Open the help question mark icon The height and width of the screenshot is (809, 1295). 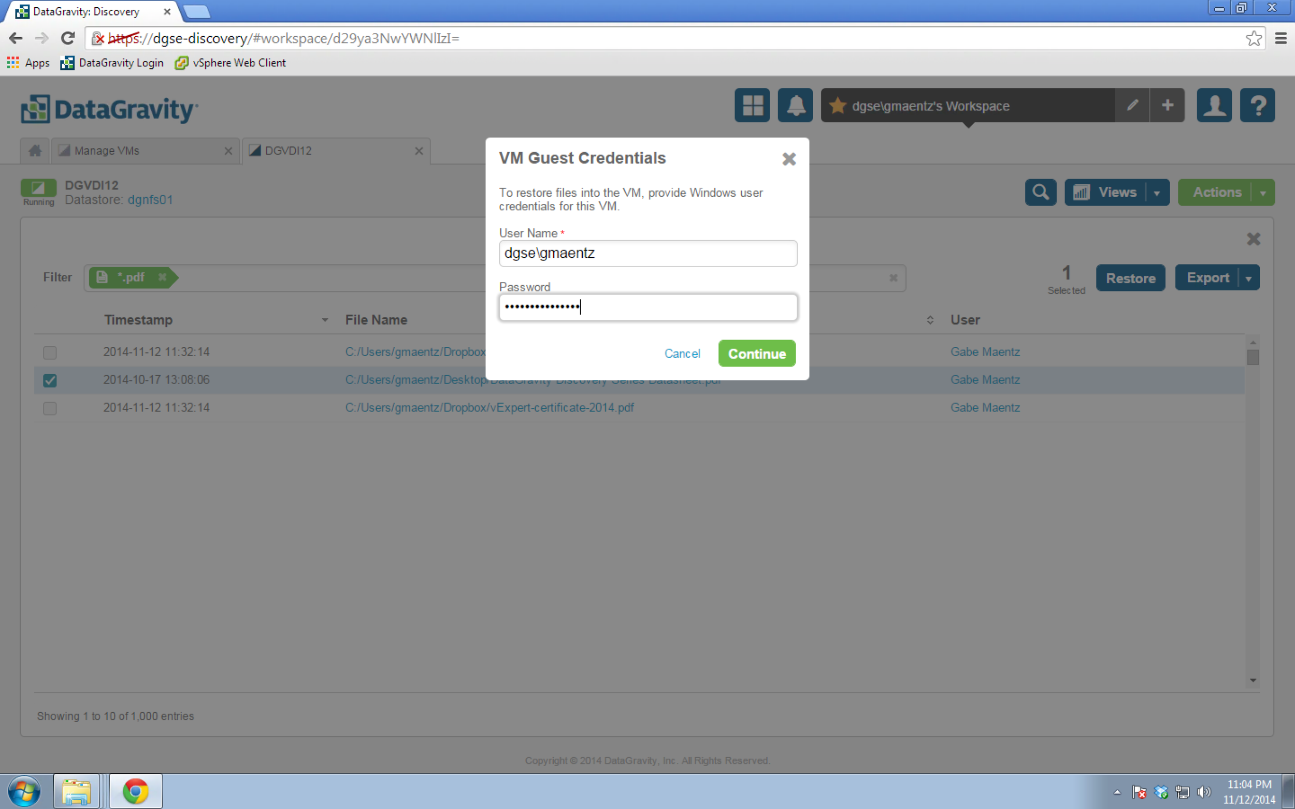click(1258, 106)
